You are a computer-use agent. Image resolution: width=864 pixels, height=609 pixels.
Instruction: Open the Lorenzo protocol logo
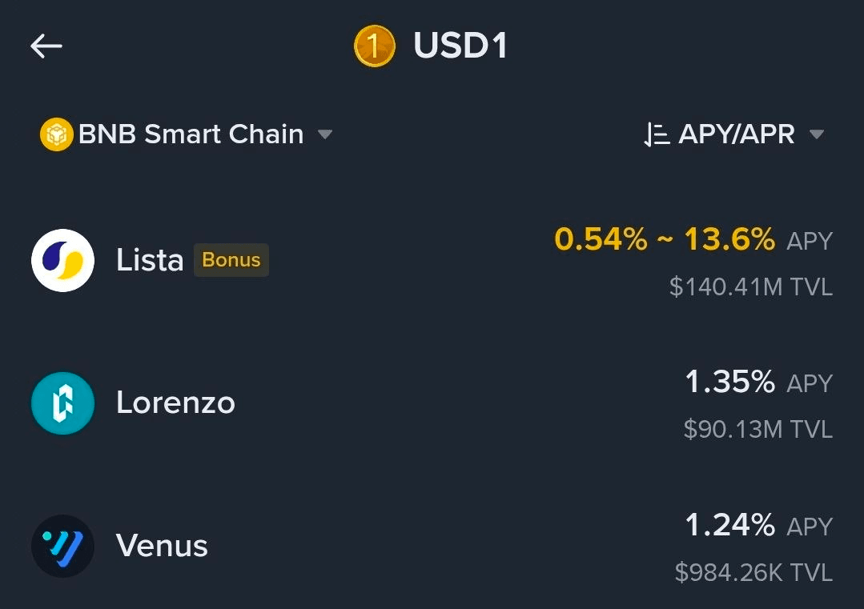62,403
